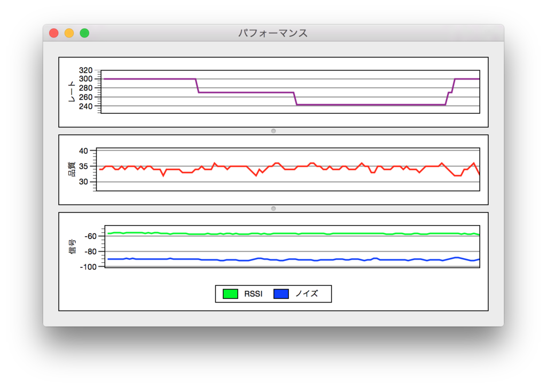Click the 300 value on rate axis
Viewport: 547px width, 388px height.
click(x=86, y=79)
